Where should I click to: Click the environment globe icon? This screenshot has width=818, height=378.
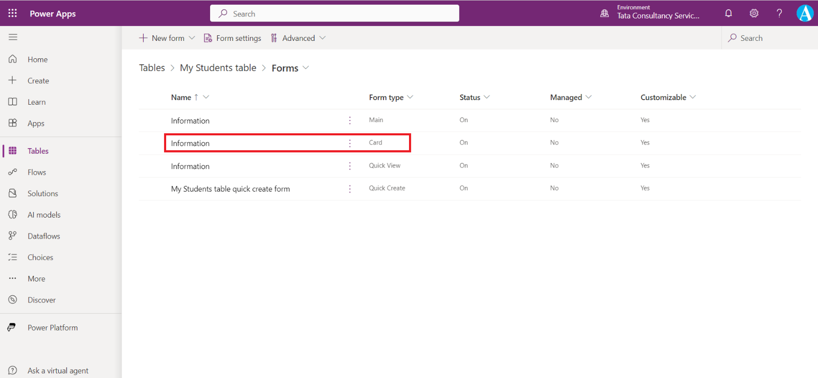point(604,13)
